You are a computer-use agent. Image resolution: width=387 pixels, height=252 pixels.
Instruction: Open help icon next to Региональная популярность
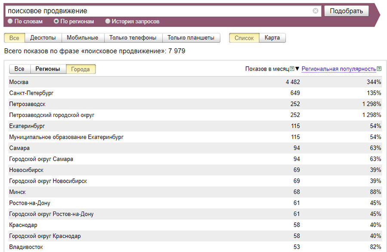379,69
